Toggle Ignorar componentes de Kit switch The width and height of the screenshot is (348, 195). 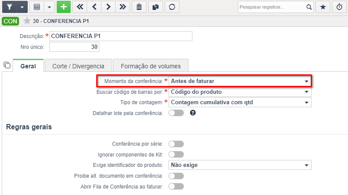pos(176,154)
